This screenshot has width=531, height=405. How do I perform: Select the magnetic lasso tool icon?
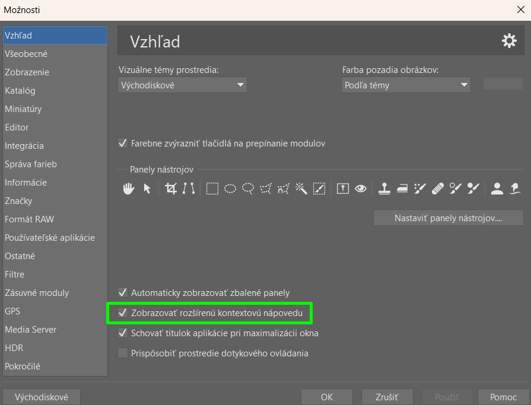coord(284,189)
